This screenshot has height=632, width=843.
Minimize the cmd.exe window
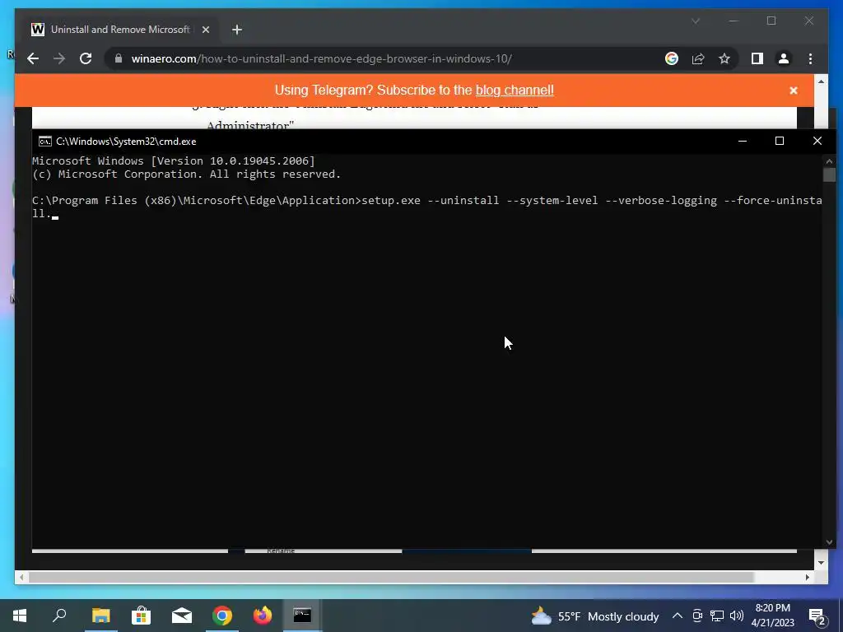tap(743, 141)
